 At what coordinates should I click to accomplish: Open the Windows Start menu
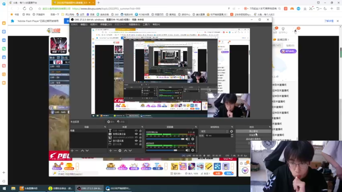coord(4,188)
